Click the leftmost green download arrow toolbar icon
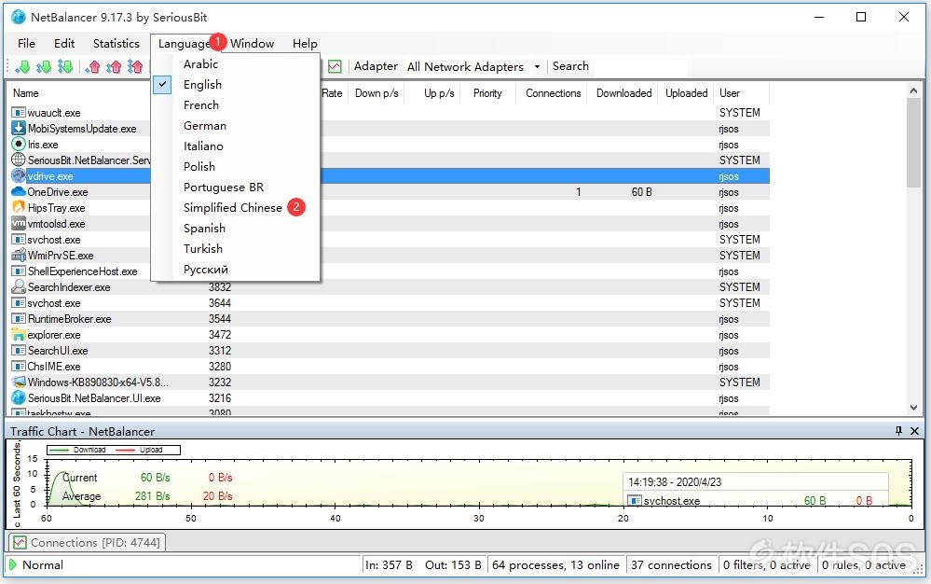The image size is (931, 584). pos(22,66)
